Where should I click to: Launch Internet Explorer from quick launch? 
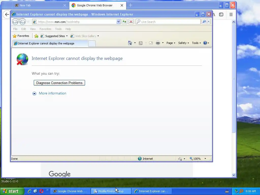[30, 191]
